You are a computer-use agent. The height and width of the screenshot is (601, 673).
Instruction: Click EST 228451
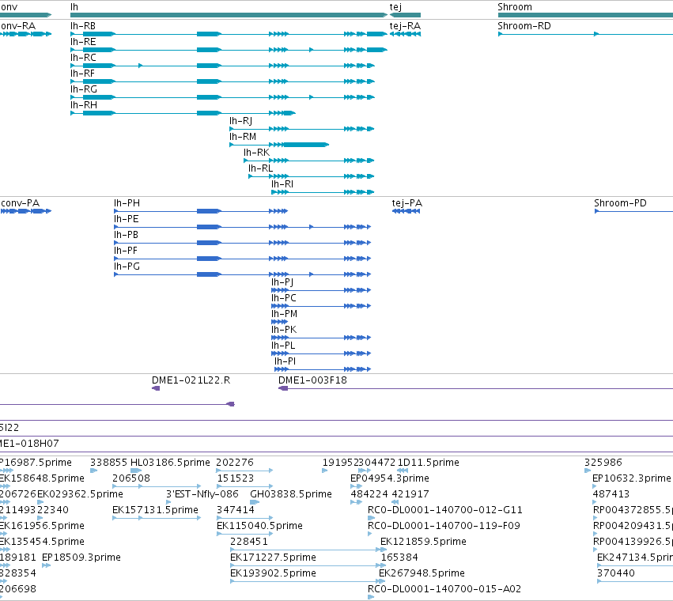click(249, 542)
